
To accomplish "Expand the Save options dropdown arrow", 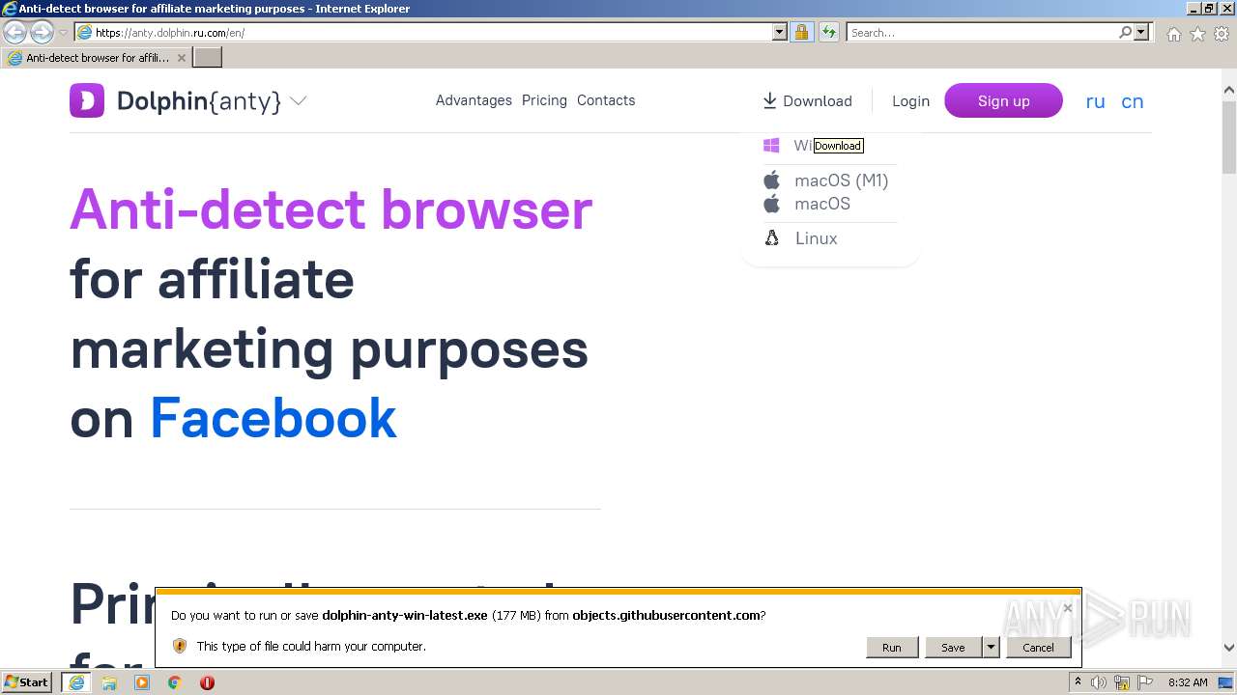I will pyautogui.click(x=991, y=648).
